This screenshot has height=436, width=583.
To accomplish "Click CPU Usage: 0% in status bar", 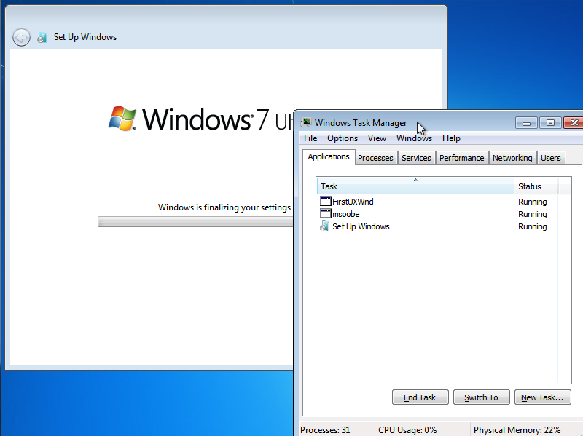I will tap(407, 429).
